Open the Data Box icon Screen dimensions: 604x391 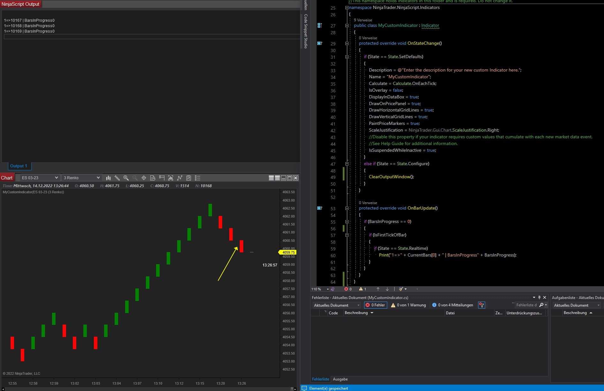click(x=153, y=178)
